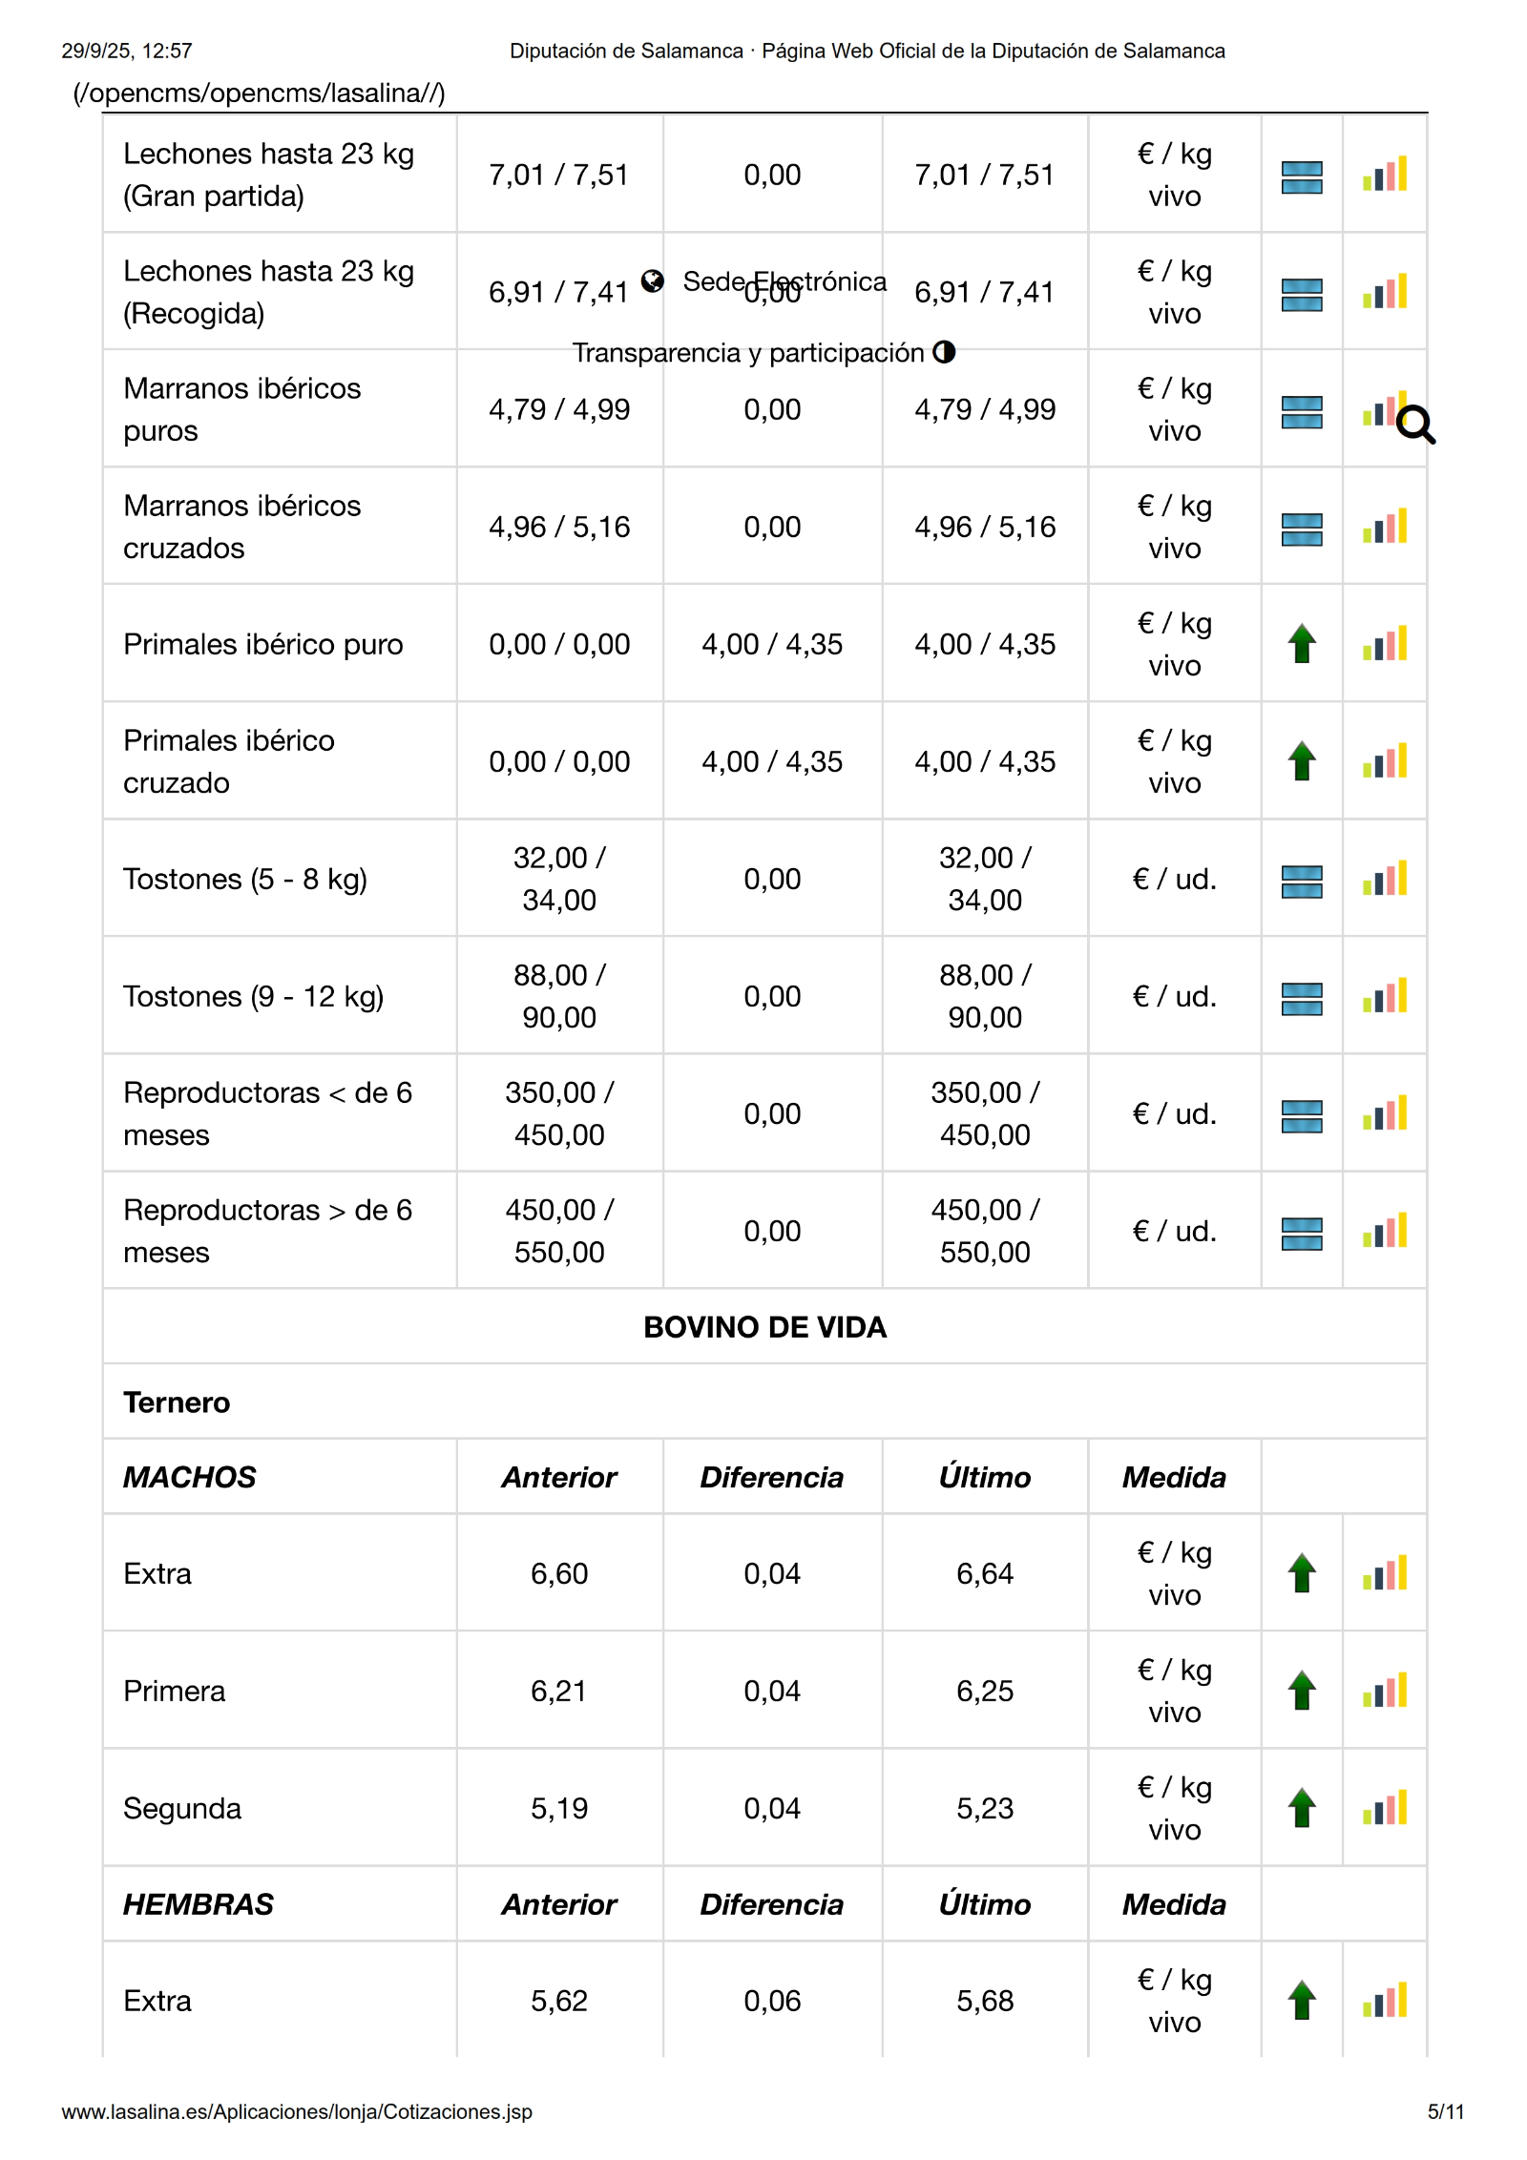Click chart icon for Lechones Recogida row
The height and width of the screenshot is (2160, 1527).
1384,292
